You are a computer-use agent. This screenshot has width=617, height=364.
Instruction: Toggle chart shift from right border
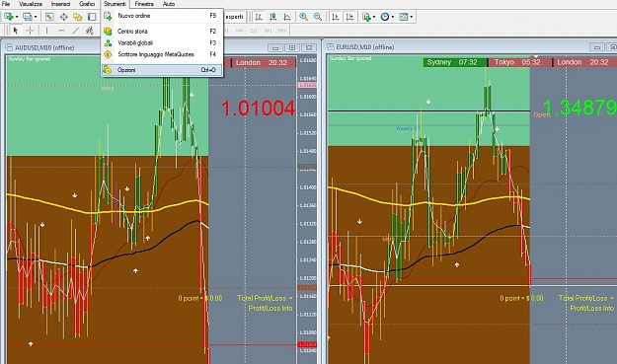(x=349, y=17)
